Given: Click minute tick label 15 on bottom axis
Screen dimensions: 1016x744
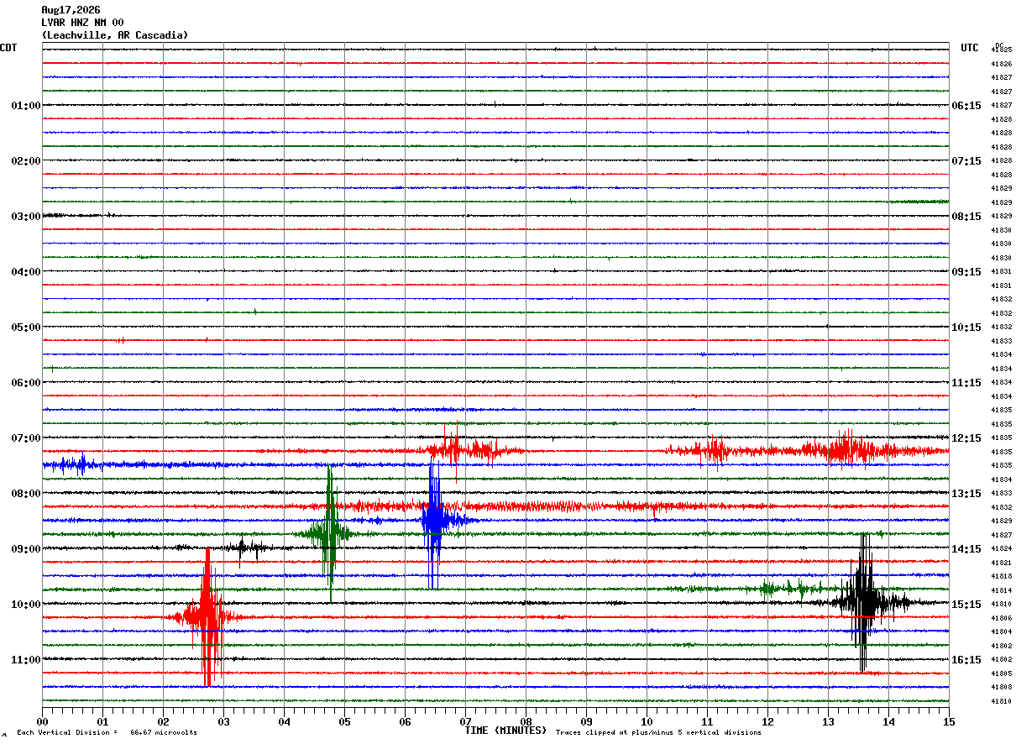Looking at the screenshot, I should pyautogui.click(x=949, y=722).
